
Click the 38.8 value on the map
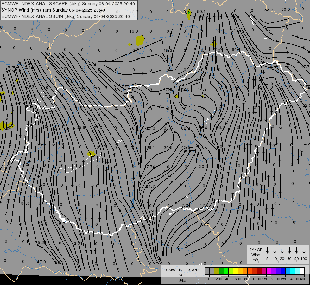coord(25,203)
